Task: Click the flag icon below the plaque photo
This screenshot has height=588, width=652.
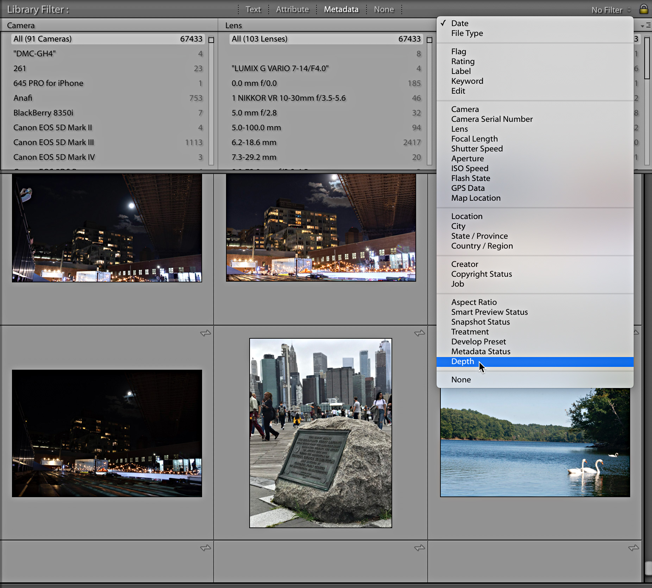Action: coord(419,548)
